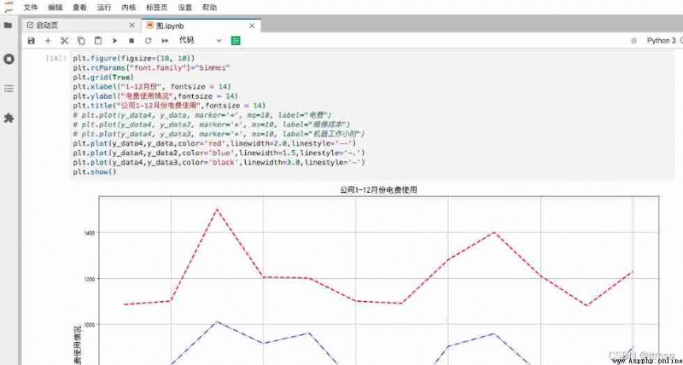Viewport: 683px width, 365px height.
Task: Save the notebook with the disk icon
Action: (31, 40)
